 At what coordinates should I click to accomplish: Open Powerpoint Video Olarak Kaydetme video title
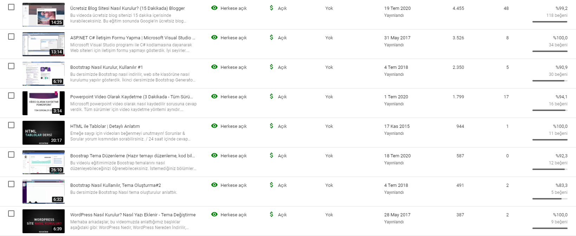pyautogui.click(x=131, y=97)
